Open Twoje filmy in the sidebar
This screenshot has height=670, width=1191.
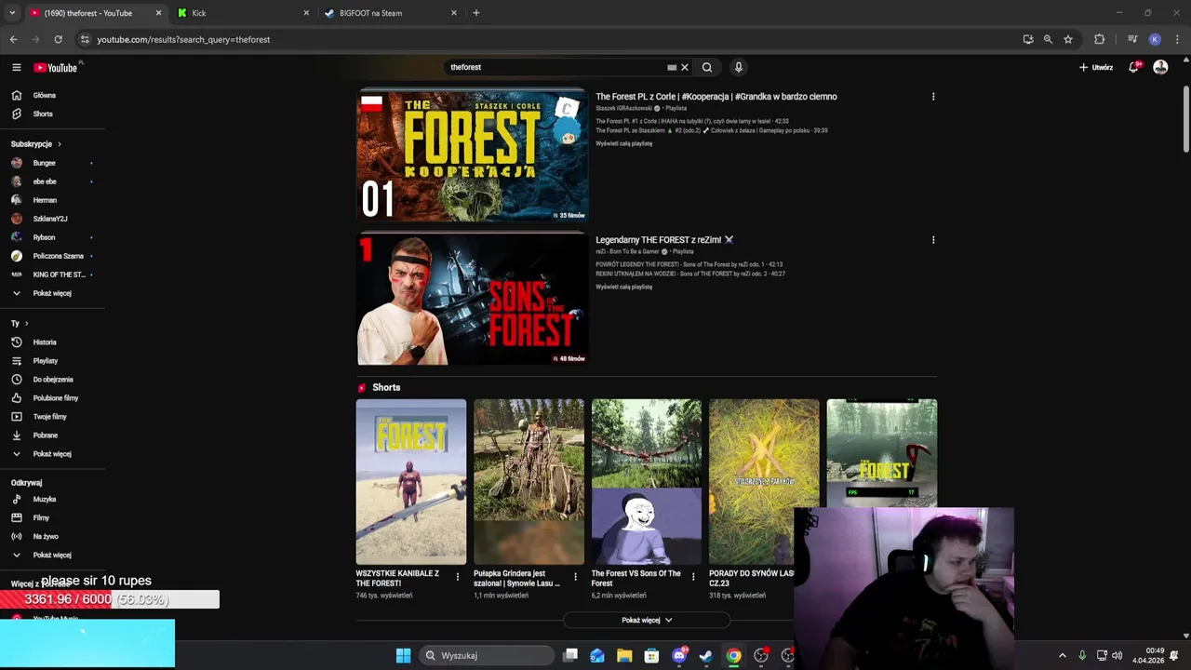point(52,417)
